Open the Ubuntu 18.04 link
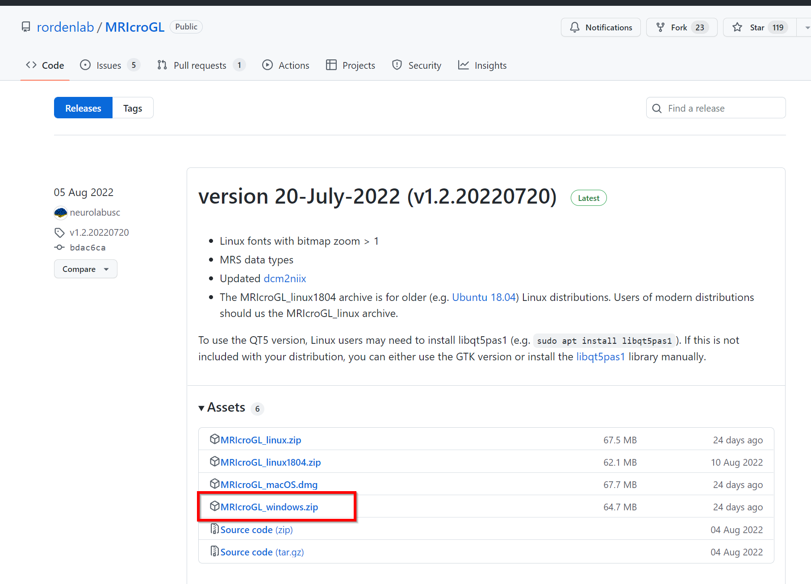This screenshot has height=584, width=811. coord(484,297)
